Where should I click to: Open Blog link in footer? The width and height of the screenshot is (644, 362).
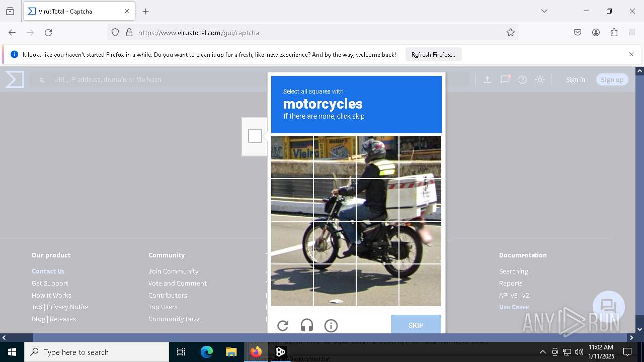pyautogui.click(x=38, y=319)
